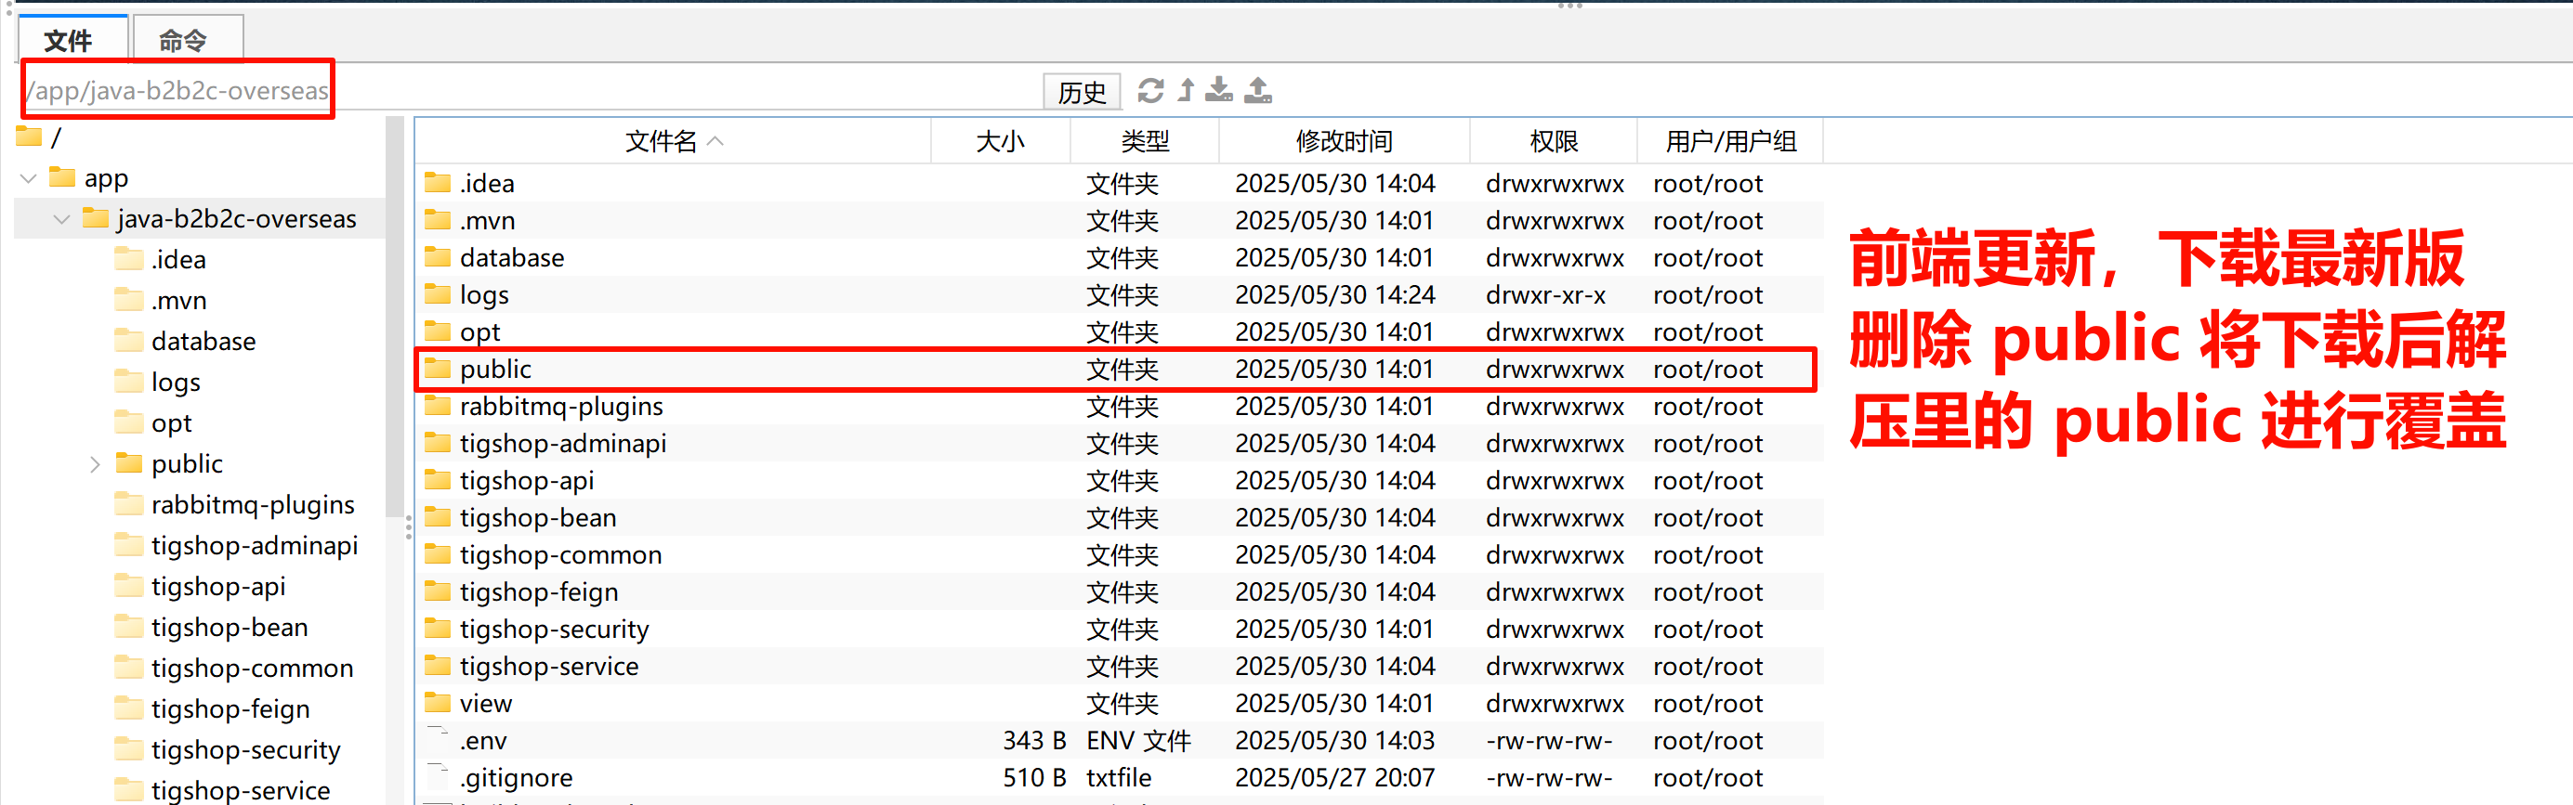Sort by 用户/用户组 column header
2573x805 pixels.
pyautogui.click(x=1730, y=140)
